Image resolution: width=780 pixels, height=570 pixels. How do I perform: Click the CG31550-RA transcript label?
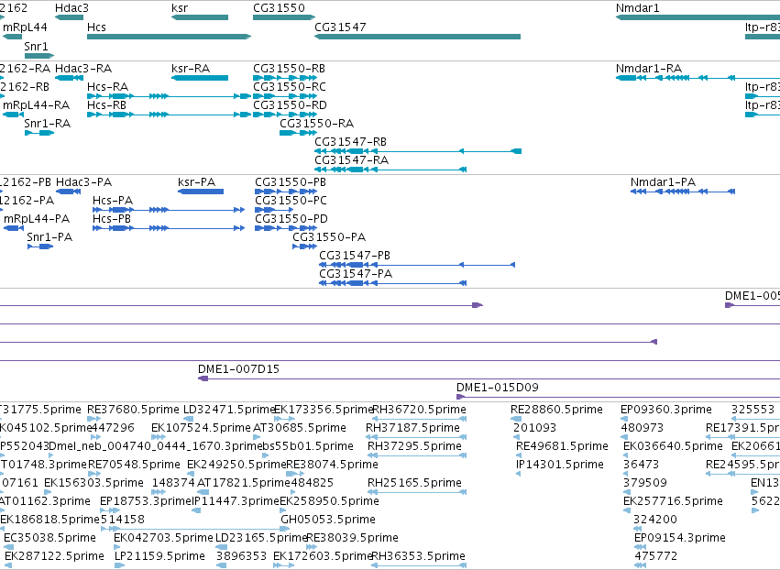click(316, 124)
